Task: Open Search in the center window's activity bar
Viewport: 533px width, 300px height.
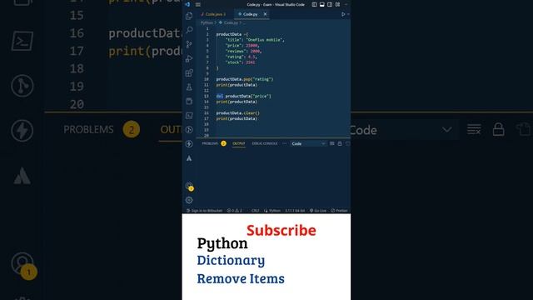Action: click(x=189, y=30)
